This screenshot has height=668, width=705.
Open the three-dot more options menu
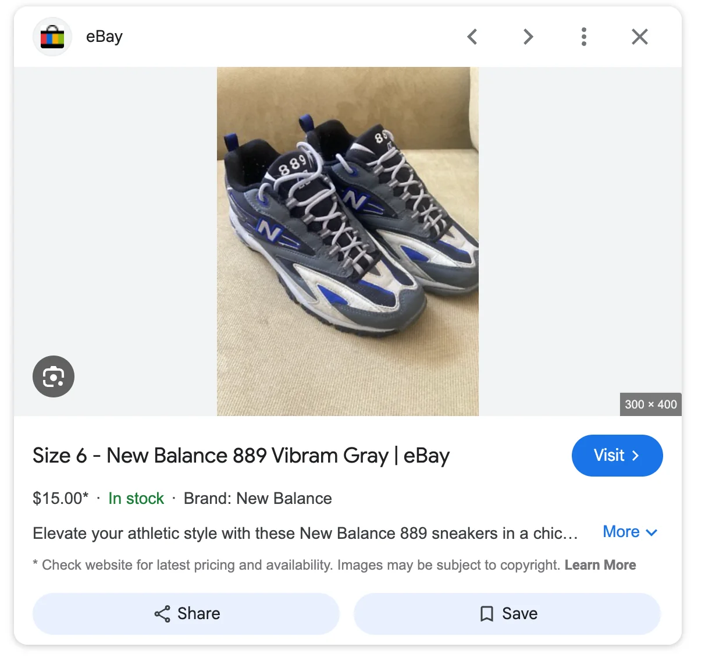pos(583,37)
